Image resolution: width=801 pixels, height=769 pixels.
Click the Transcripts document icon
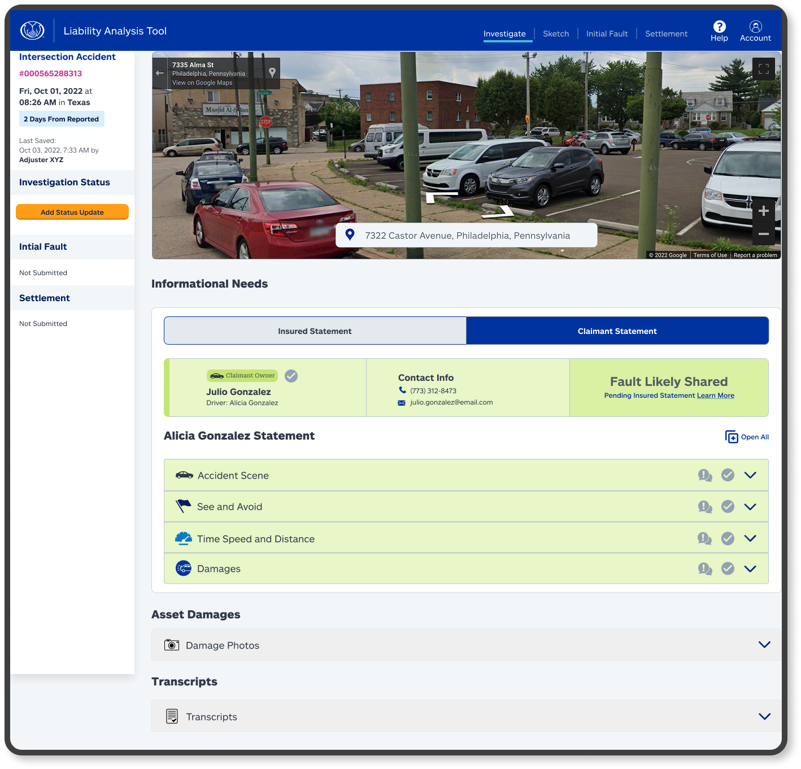pos(172,716)
